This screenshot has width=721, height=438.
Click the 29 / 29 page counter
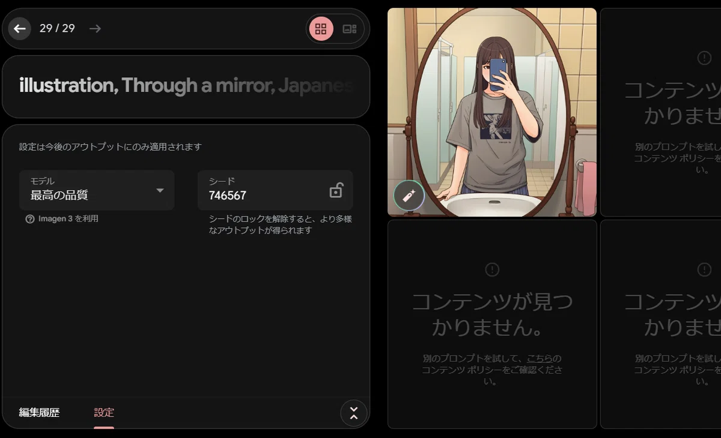point(57,28)
